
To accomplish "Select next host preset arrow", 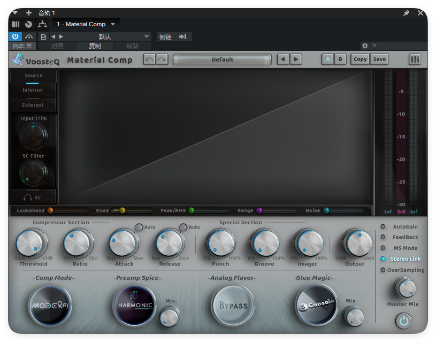I will 61,37.
